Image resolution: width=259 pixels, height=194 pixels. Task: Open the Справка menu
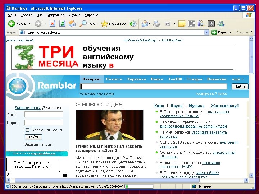[91, 15]
